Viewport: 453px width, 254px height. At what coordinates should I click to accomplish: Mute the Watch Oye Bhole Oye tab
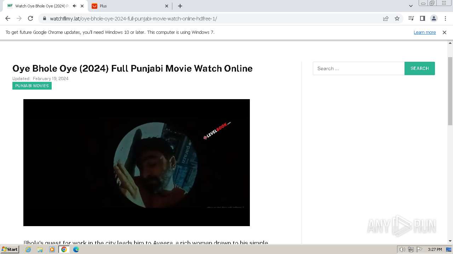[74, 6]
